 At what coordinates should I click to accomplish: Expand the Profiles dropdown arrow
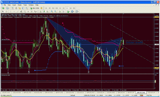(9, 8)
